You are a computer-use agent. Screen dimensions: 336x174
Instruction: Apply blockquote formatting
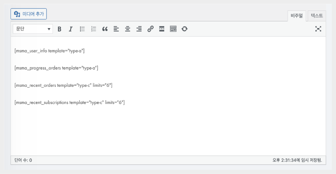[105, 29]
